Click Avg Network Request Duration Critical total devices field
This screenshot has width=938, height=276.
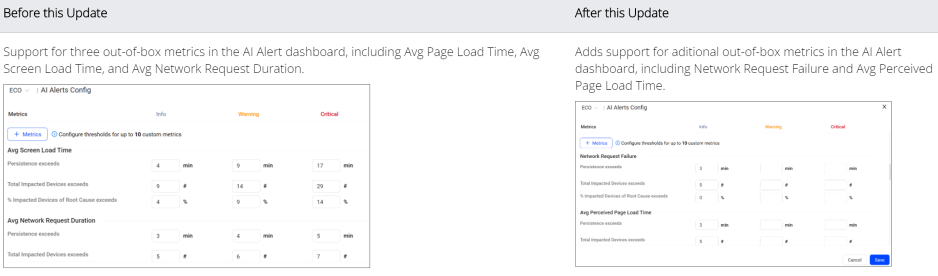(326, 256)
